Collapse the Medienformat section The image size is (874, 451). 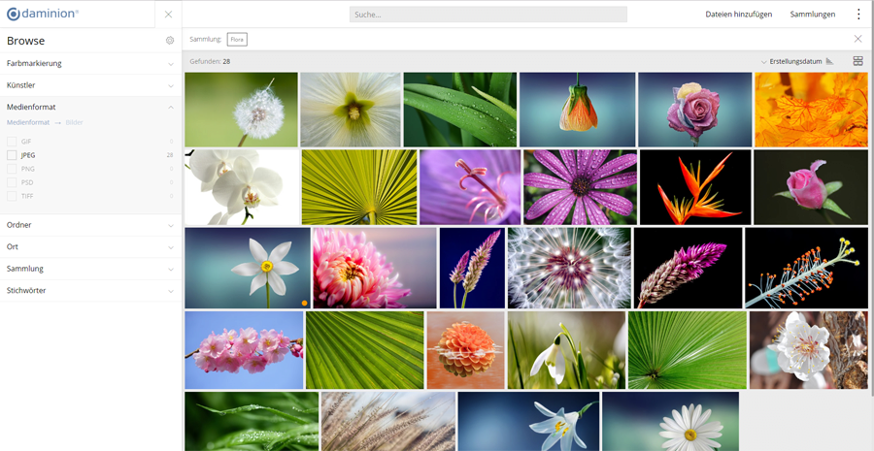tap(170, 107)
